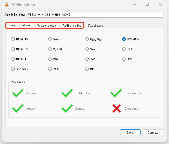Select the MPEG-TS encapsulation option
The image size is (169, 144).
tap(13, 39)
